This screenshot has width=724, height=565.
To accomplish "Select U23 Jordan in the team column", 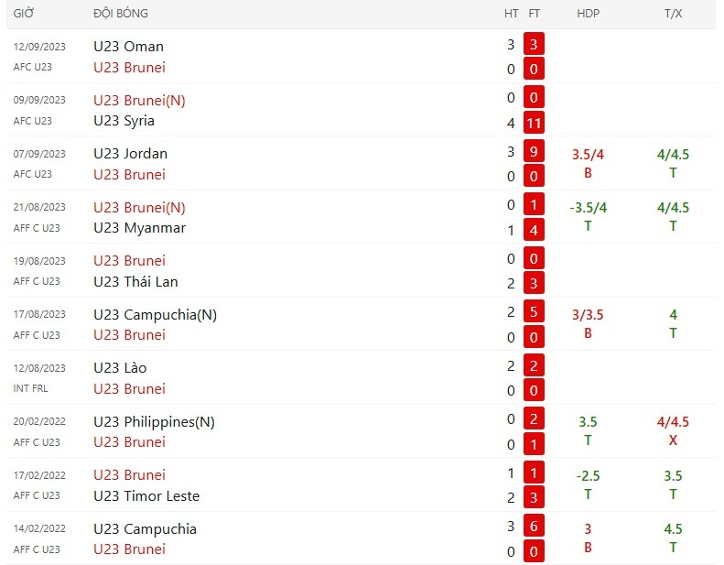I will click(130, 153).
